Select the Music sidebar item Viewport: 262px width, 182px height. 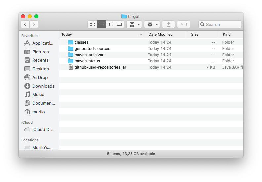[38, 94]
